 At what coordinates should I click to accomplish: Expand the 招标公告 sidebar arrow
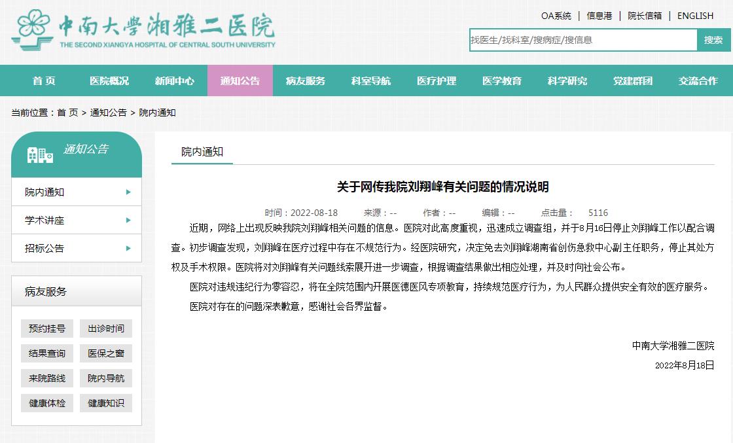point(128,249)
